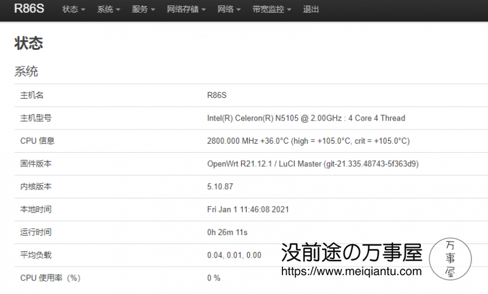The image size is (488, 294).
Task: Select the 系统 section heading
Action: (26, 71)
